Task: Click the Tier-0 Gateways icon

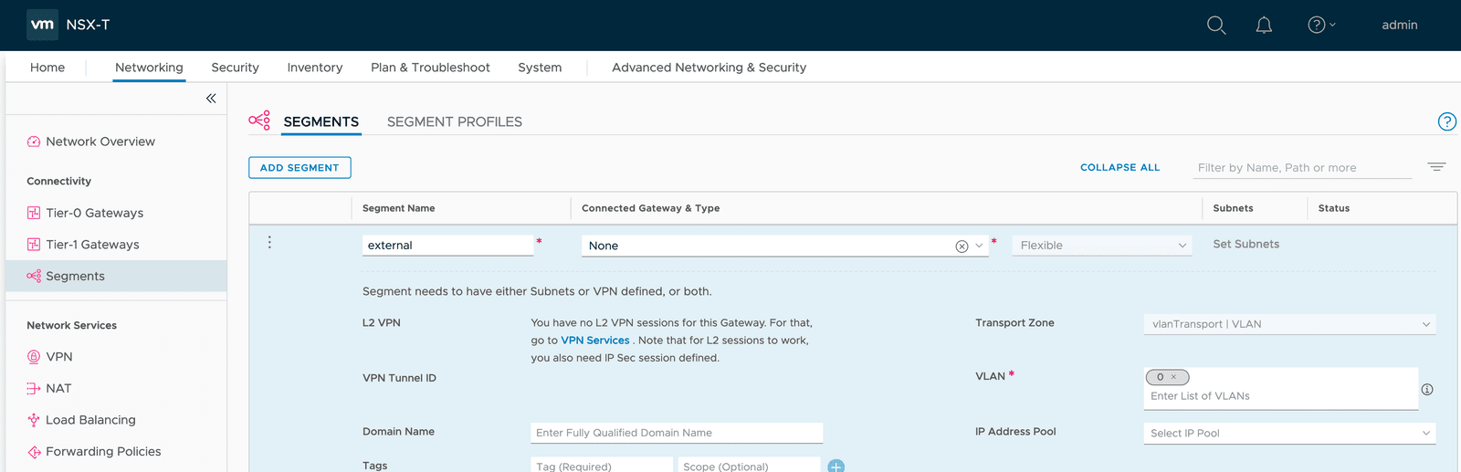Action: (x=34, y=213)
